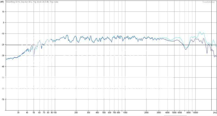Image resolution: width=217 pixels, height=116 pixels.
Task: Click the 0 dB level axis label
Action: 4,23
